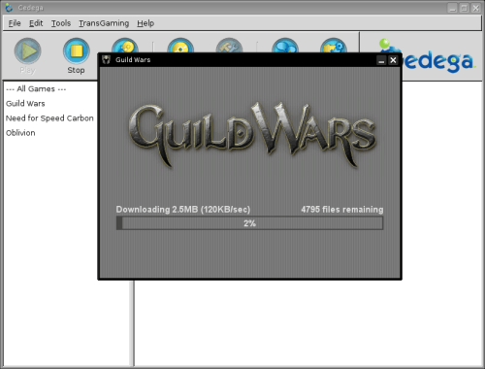
Task: Open the Edit menu
Action: click(x=36, y=23)
